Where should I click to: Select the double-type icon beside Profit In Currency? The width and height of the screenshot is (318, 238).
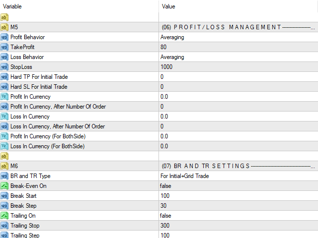(4, 97)
